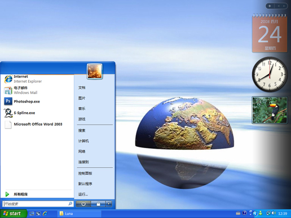The image size is (291, 218).
Task: Click the help question mark tray icon
Action: click(x=244, y=213)
